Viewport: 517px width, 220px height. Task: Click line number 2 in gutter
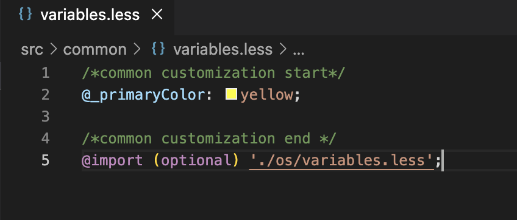click(x=46, y=95)
